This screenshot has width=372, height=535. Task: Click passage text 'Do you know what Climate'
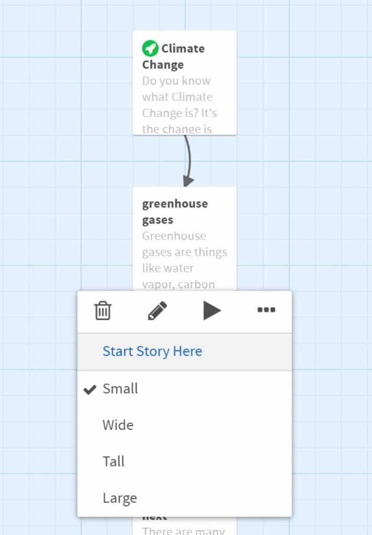coord(177,89)
